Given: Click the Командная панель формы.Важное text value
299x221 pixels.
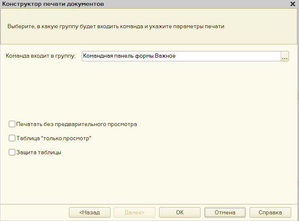Looking at the screenshot, I should pyautogui.click(x=129, y=56).
